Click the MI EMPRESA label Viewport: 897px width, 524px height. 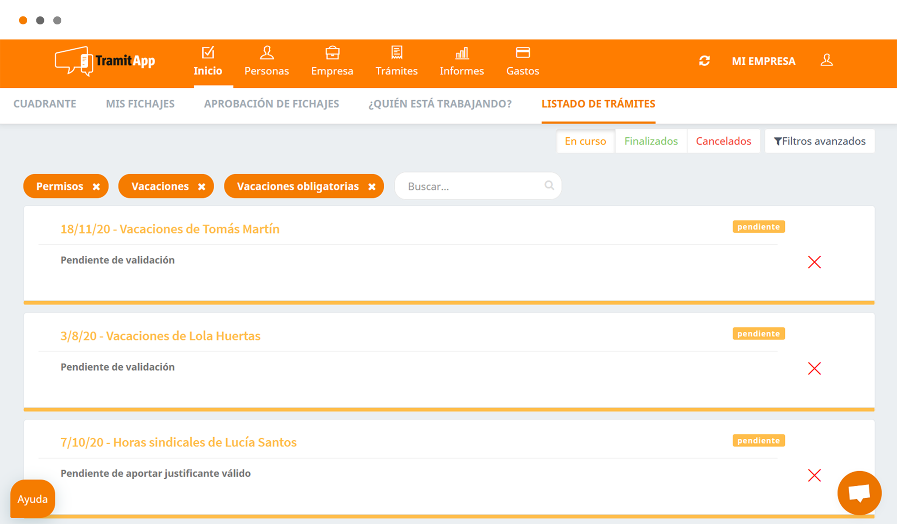(x=763, y=61)
